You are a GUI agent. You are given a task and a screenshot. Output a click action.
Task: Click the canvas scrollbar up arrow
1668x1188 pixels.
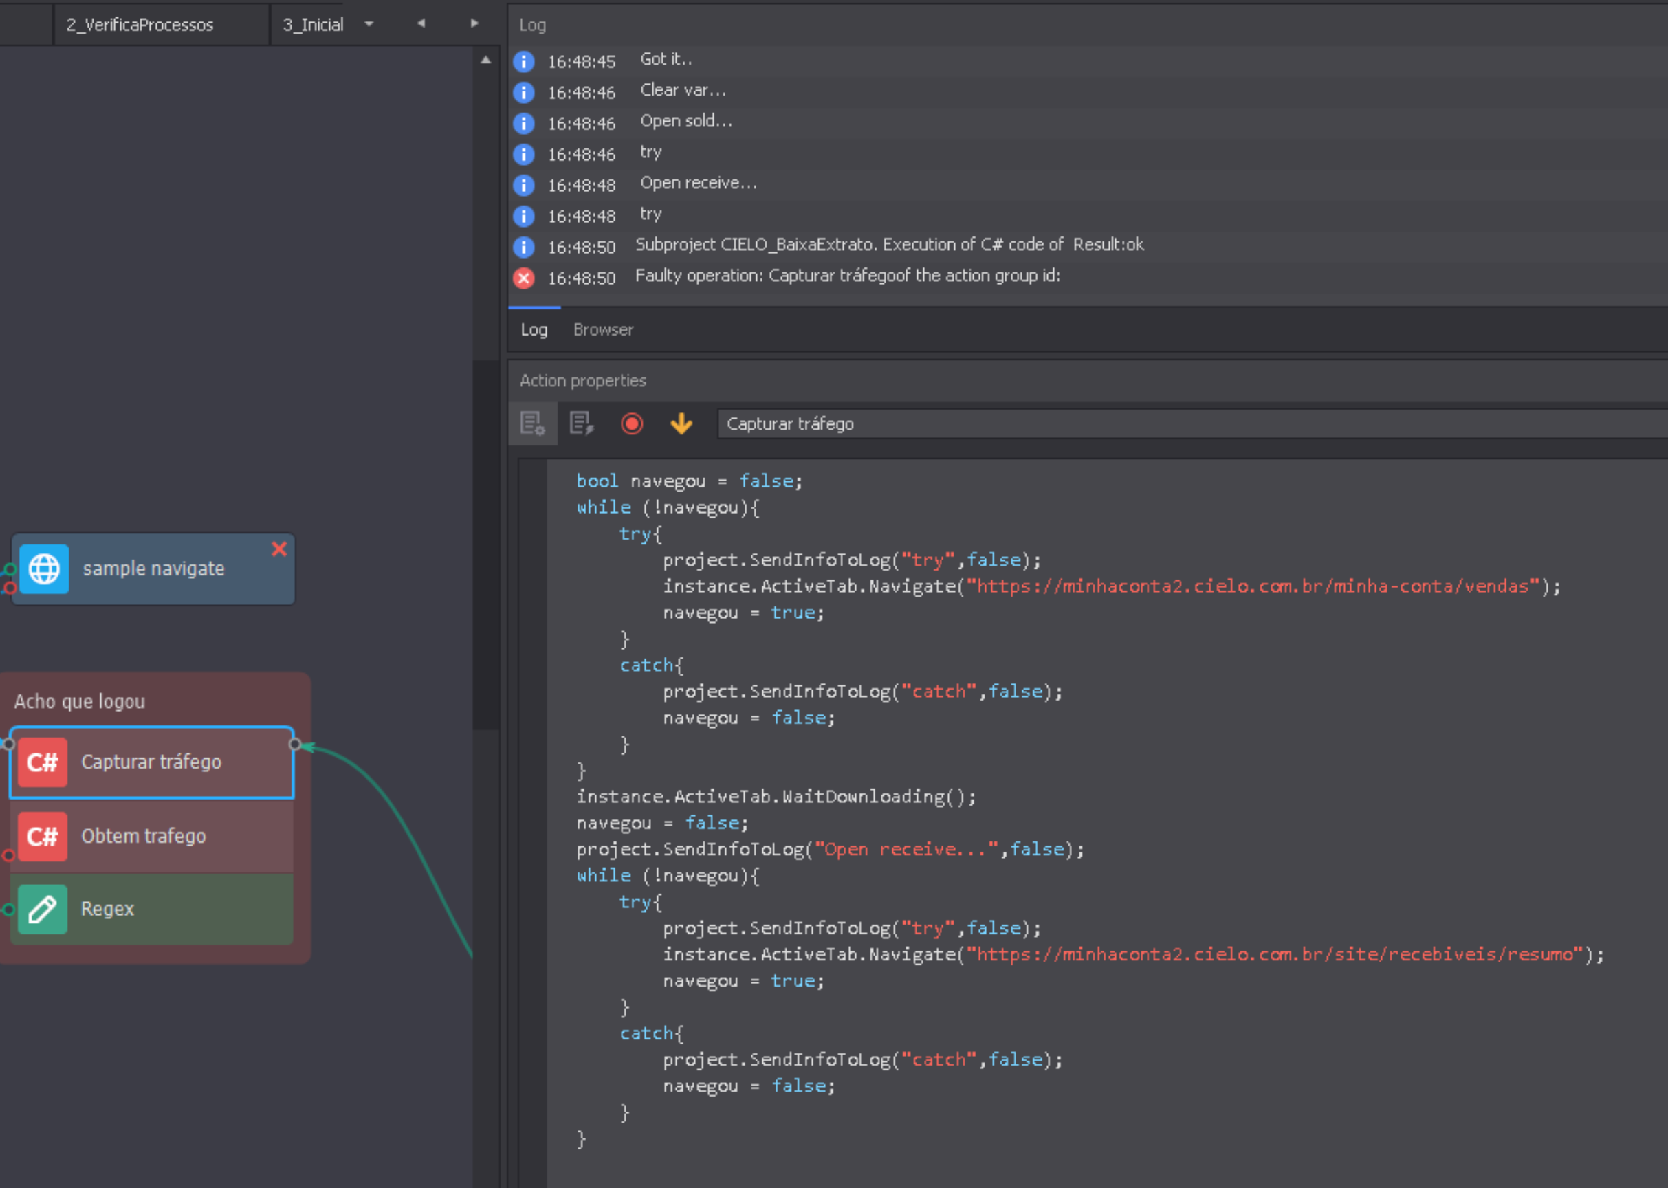(486, 60)
